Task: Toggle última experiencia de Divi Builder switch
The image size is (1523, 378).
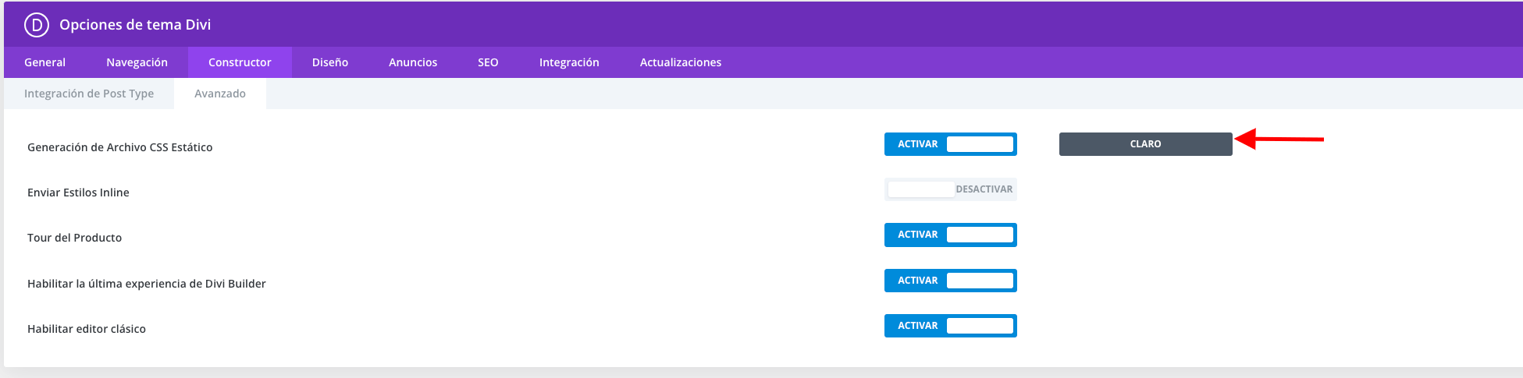Action: pos(951,281)
